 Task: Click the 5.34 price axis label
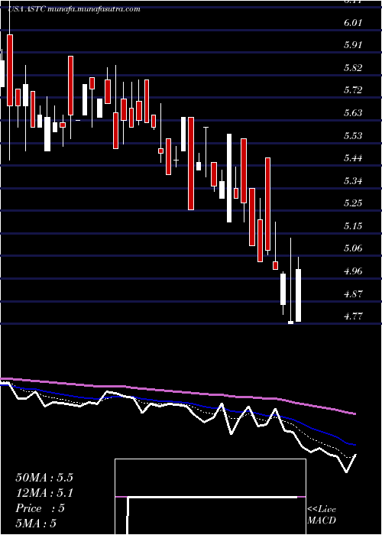[x=353, y=181]
